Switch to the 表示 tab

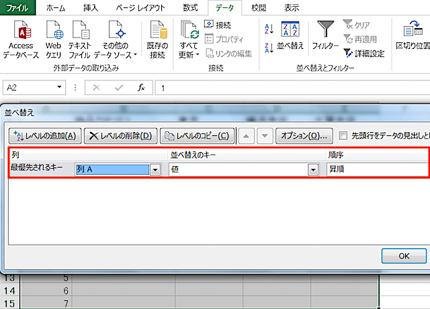click(x=291, y=8)
